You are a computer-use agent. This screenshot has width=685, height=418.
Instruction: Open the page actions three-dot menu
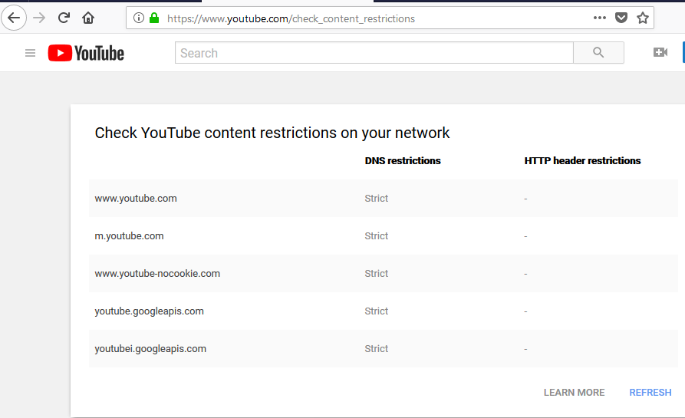pos(600,18)
